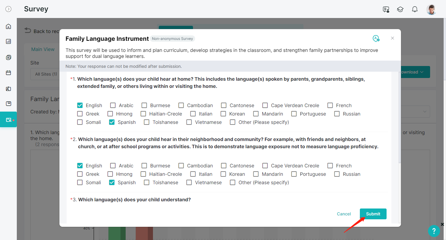This screenshot has width=446, height=240.
Task: Open the Home icon in sidebar
Action: 8,26
